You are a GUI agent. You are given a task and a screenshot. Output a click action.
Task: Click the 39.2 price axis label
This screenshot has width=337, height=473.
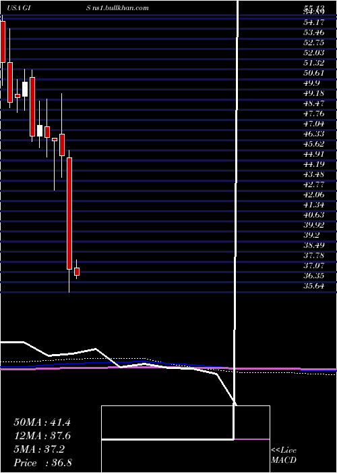tap(311, 236)
